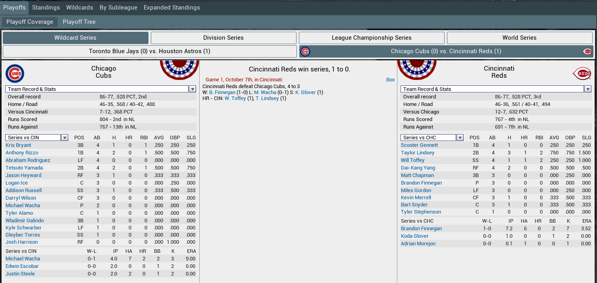The width and height of the screenshot is (597, 283).
Task: Click the large Chicago Cubs team logo
Action: tap(15, 73)
